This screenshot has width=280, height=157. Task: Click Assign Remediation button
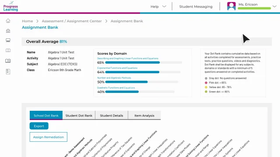point(49,137)
